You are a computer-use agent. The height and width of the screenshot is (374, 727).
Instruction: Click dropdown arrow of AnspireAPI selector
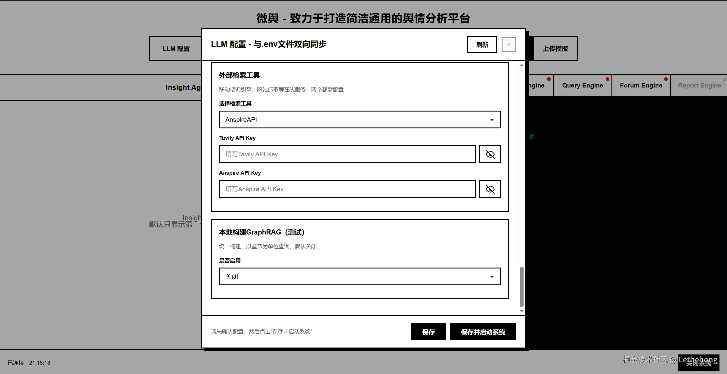492,120
